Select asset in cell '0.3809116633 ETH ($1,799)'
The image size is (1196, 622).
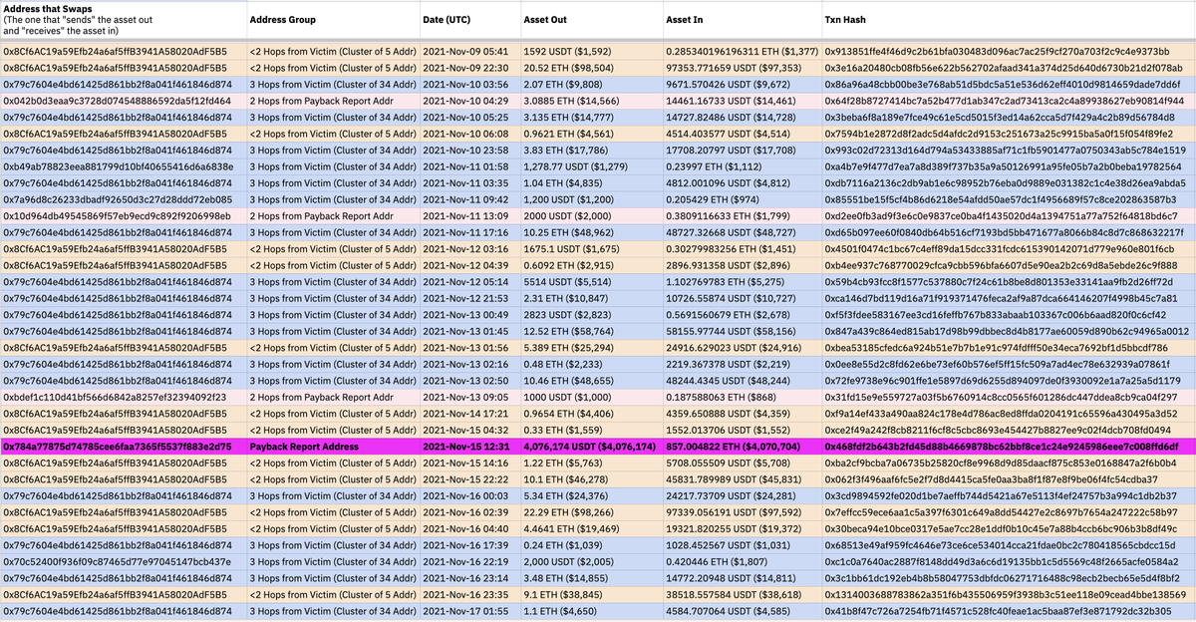pyautogui.click(x=742, y=216)
